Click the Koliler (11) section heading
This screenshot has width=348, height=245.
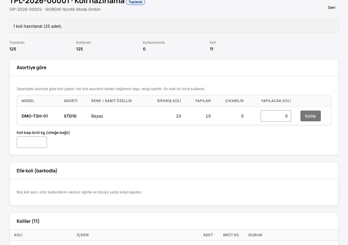pyautogui.click(x=28, y=221)
